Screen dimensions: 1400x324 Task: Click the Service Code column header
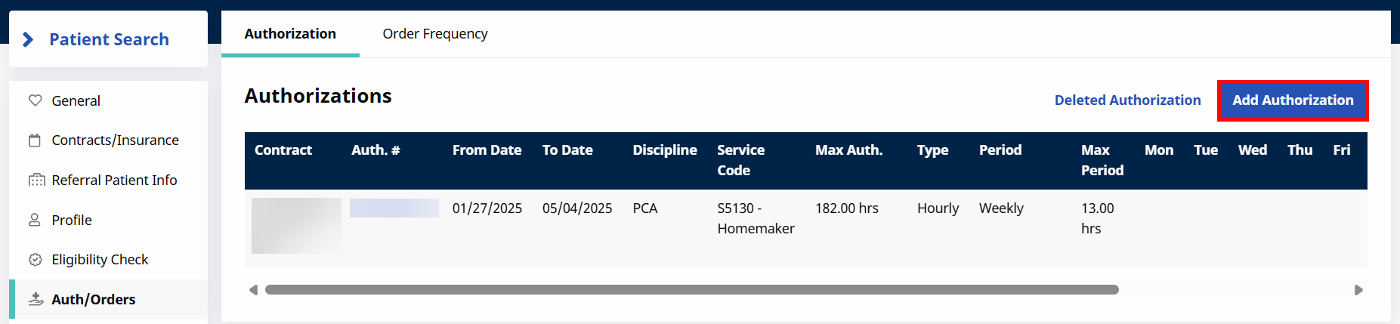(740, 160)
